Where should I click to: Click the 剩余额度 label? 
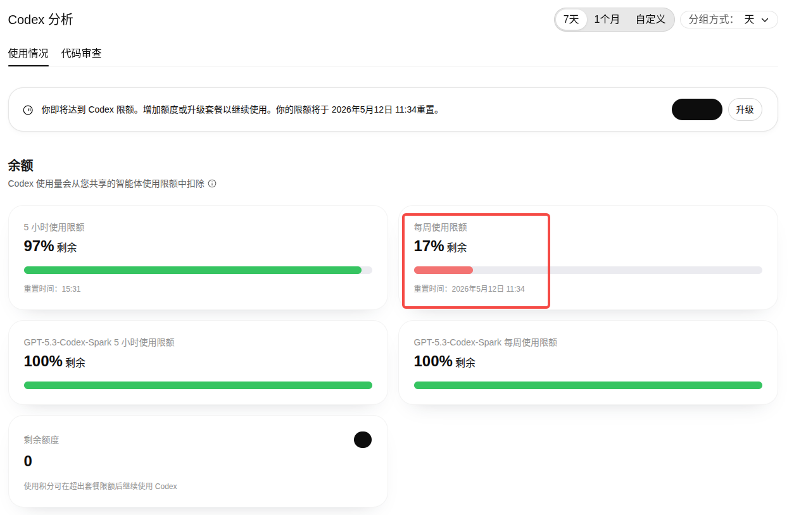[42, 440]
